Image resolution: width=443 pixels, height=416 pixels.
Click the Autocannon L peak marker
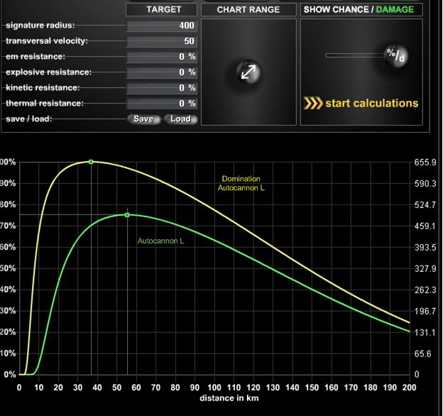click(127, 215)
